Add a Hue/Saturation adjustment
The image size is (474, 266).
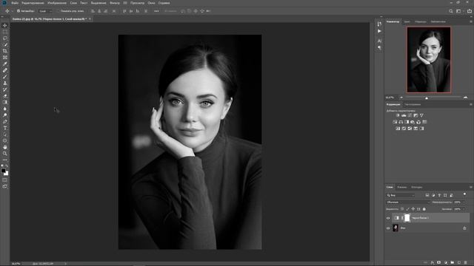tap(395, 122)
